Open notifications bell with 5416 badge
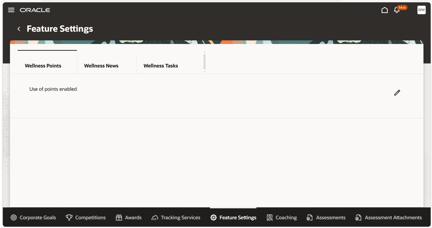Viewport: 432px width, 228px height. coord(397,10)
